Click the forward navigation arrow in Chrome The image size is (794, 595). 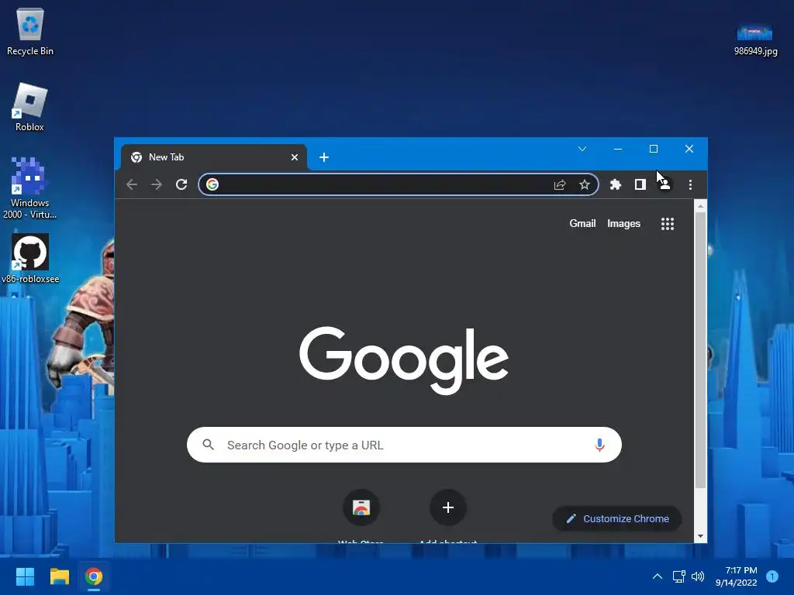click(157, 184)
